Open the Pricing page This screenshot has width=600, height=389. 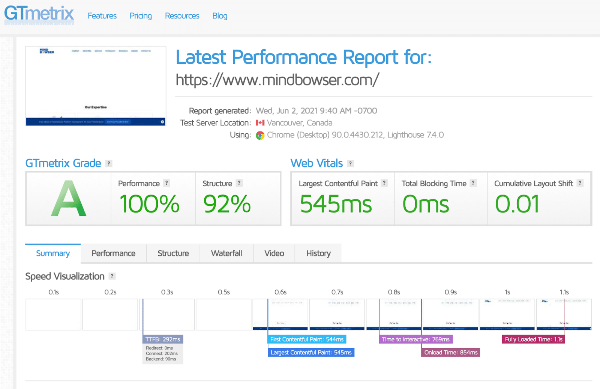tap(141, 16)
